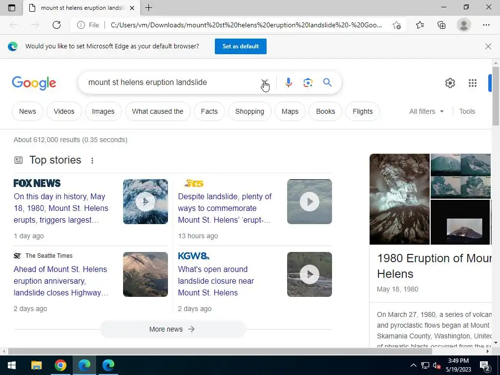Viewport: 500px width, 375px height.
Task: Open the Favorites list
Action: click(420, 25)
